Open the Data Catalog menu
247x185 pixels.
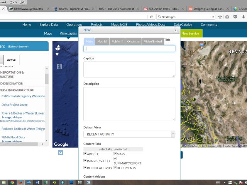[x=183, y=25]
